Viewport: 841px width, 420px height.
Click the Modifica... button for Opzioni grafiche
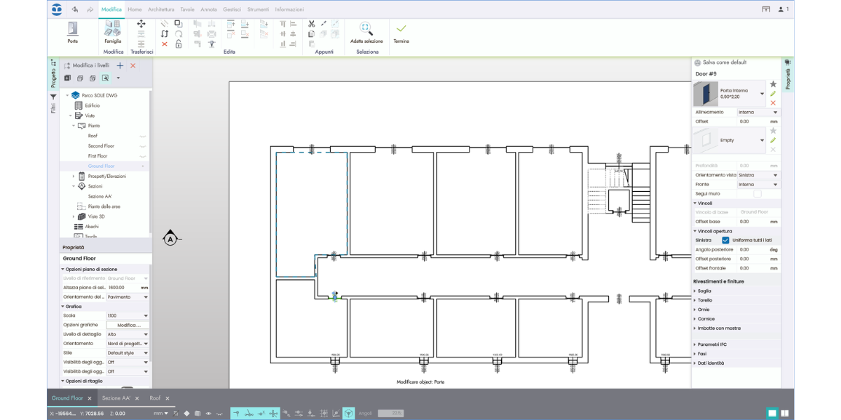pos(128,325)
